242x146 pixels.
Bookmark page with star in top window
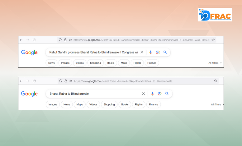point(213,40)
